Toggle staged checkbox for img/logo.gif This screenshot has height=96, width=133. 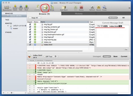tap(30, 37)
